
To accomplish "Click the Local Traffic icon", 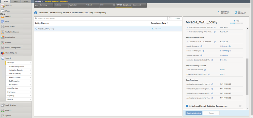I will pyautogui.click(x=3, y=27).
